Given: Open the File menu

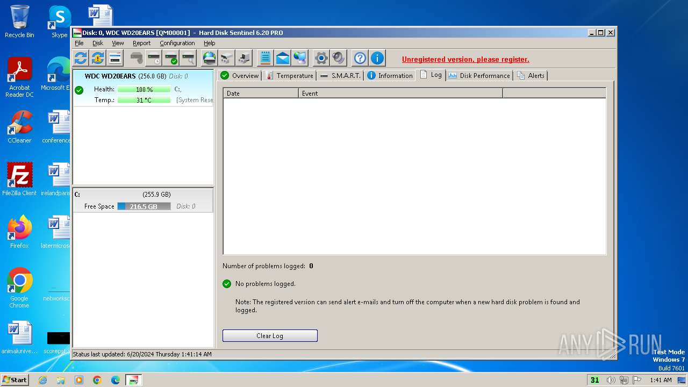Looking at the screenshot, I should (79, 43).
